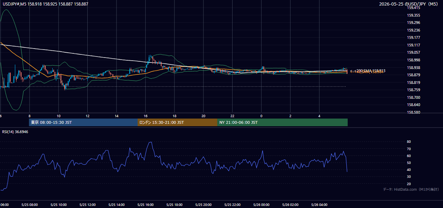Select the NY 21:00-06:00 JST session bar
Image resolution: width=443 pixels, height=208 pixels.
tap(283, 122)
